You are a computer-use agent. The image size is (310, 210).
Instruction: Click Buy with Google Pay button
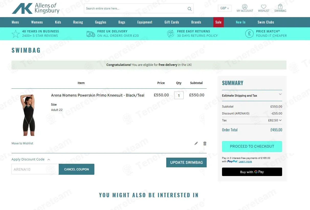(252, 172)
